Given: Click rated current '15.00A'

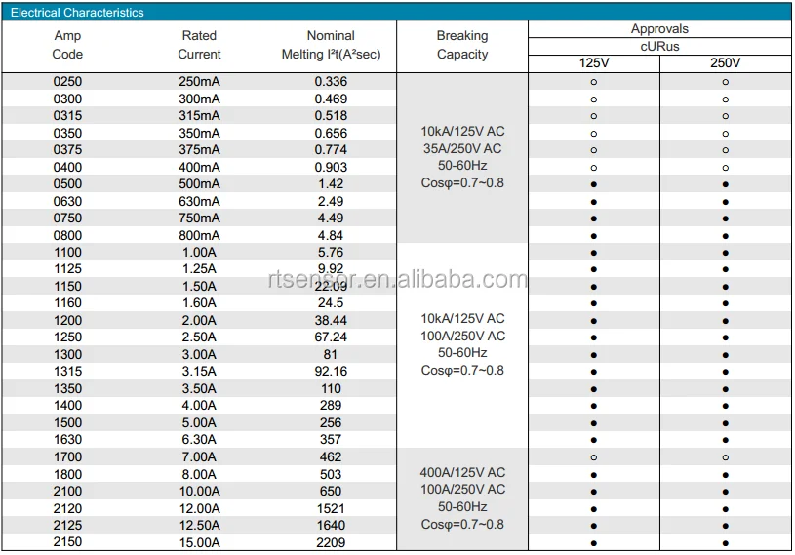Looking at the screenshot, I should pos(199,543).
